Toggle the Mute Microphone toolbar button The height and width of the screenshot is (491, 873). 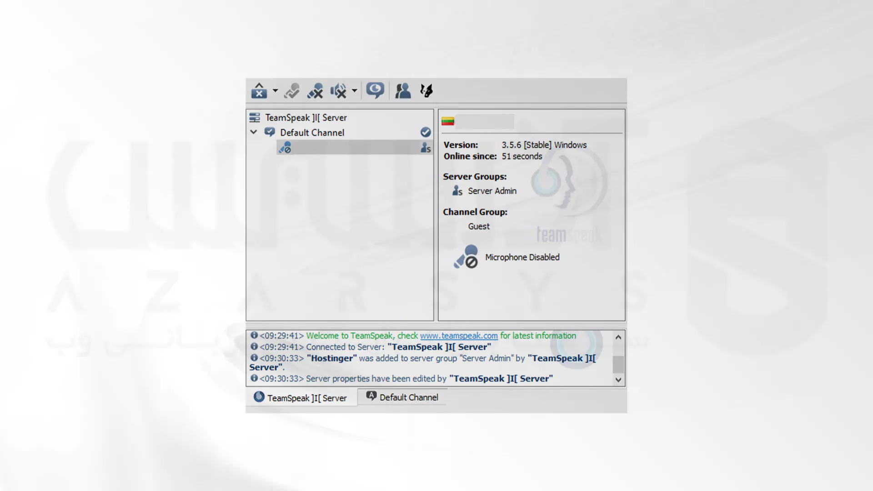tap(315, 90)
